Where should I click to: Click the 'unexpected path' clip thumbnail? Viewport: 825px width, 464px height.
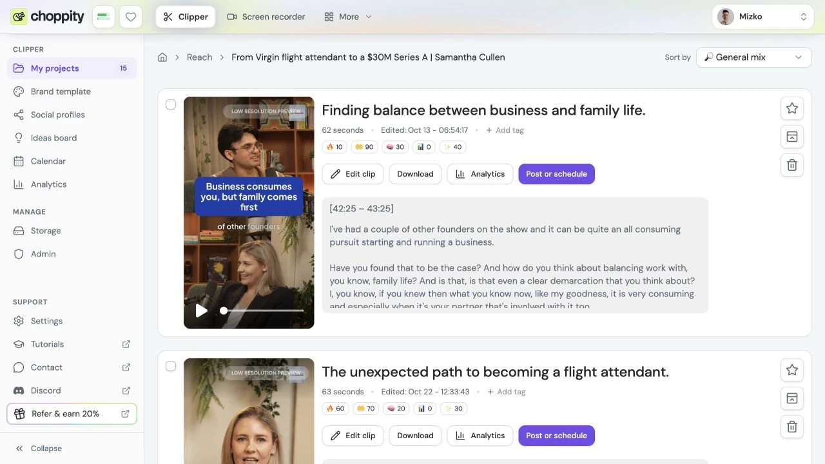(249, 411)
